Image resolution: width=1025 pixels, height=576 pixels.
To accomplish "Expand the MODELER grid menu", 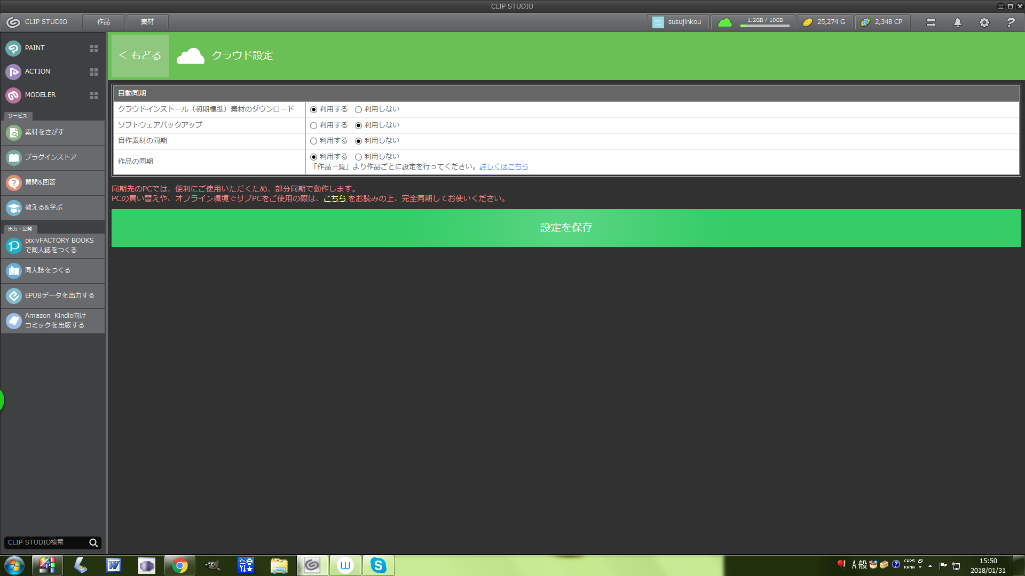I will pyautogui.click(x=94, y=95).
